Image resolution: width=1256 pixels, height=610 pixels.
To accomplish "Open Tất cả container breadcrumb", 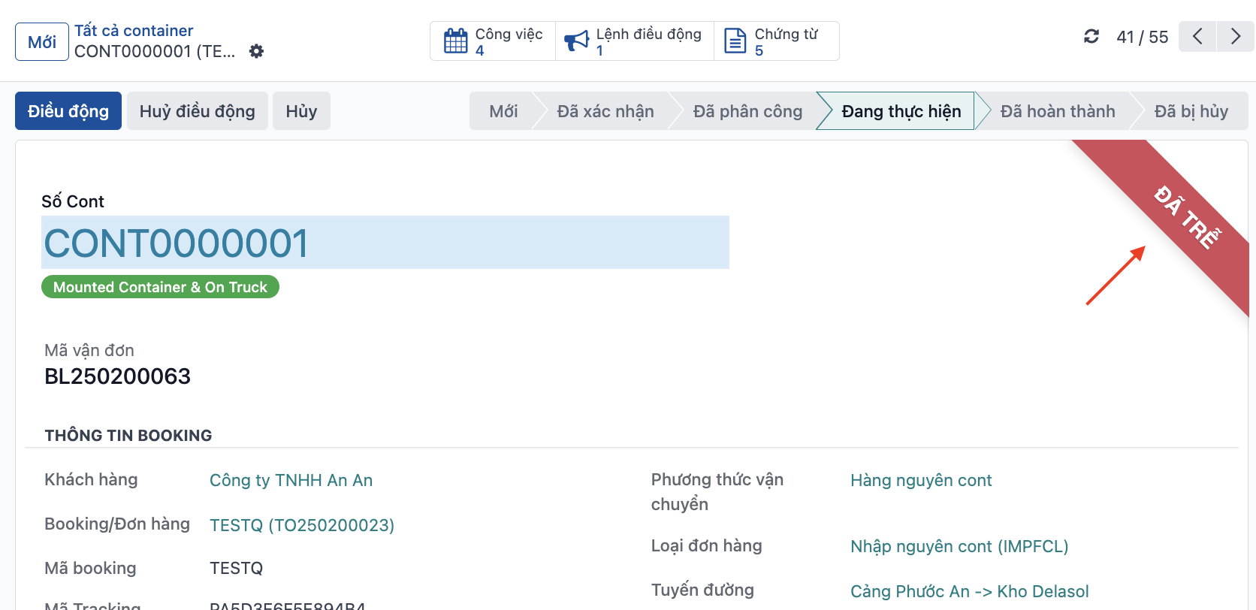I will click(x=134, y=31).
